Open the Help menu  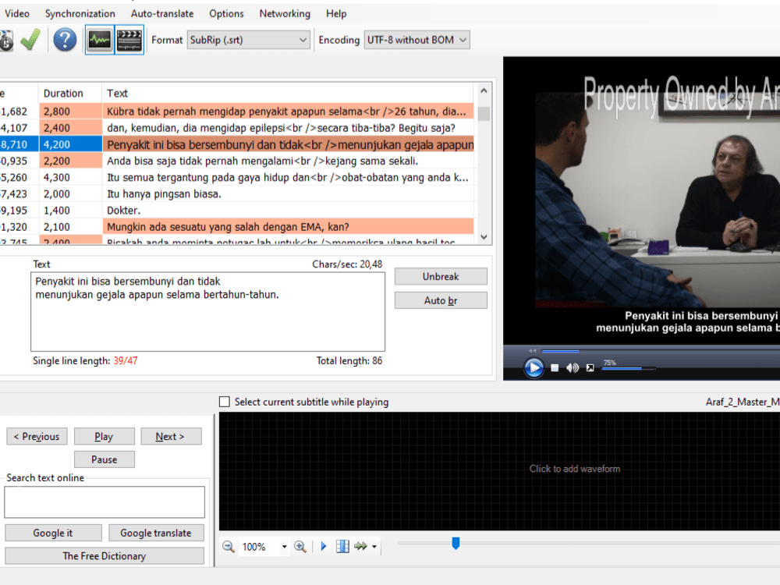[x=336, y=14]
